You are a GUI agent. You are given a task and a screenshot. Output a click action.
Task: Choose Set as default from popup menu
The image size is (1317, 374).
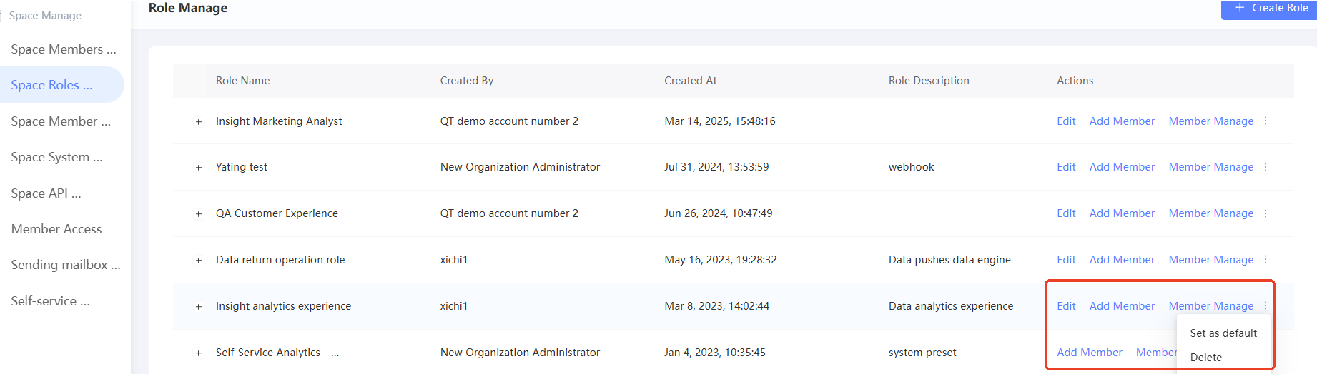(1223, 333)
